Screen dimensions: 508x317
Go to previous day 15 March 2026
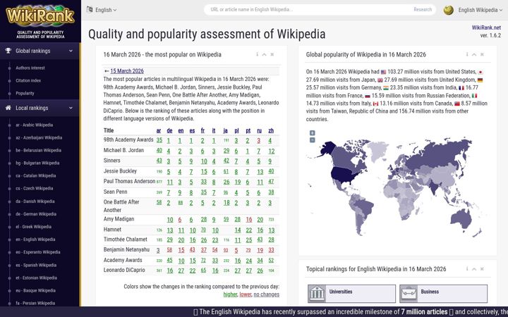127,71
